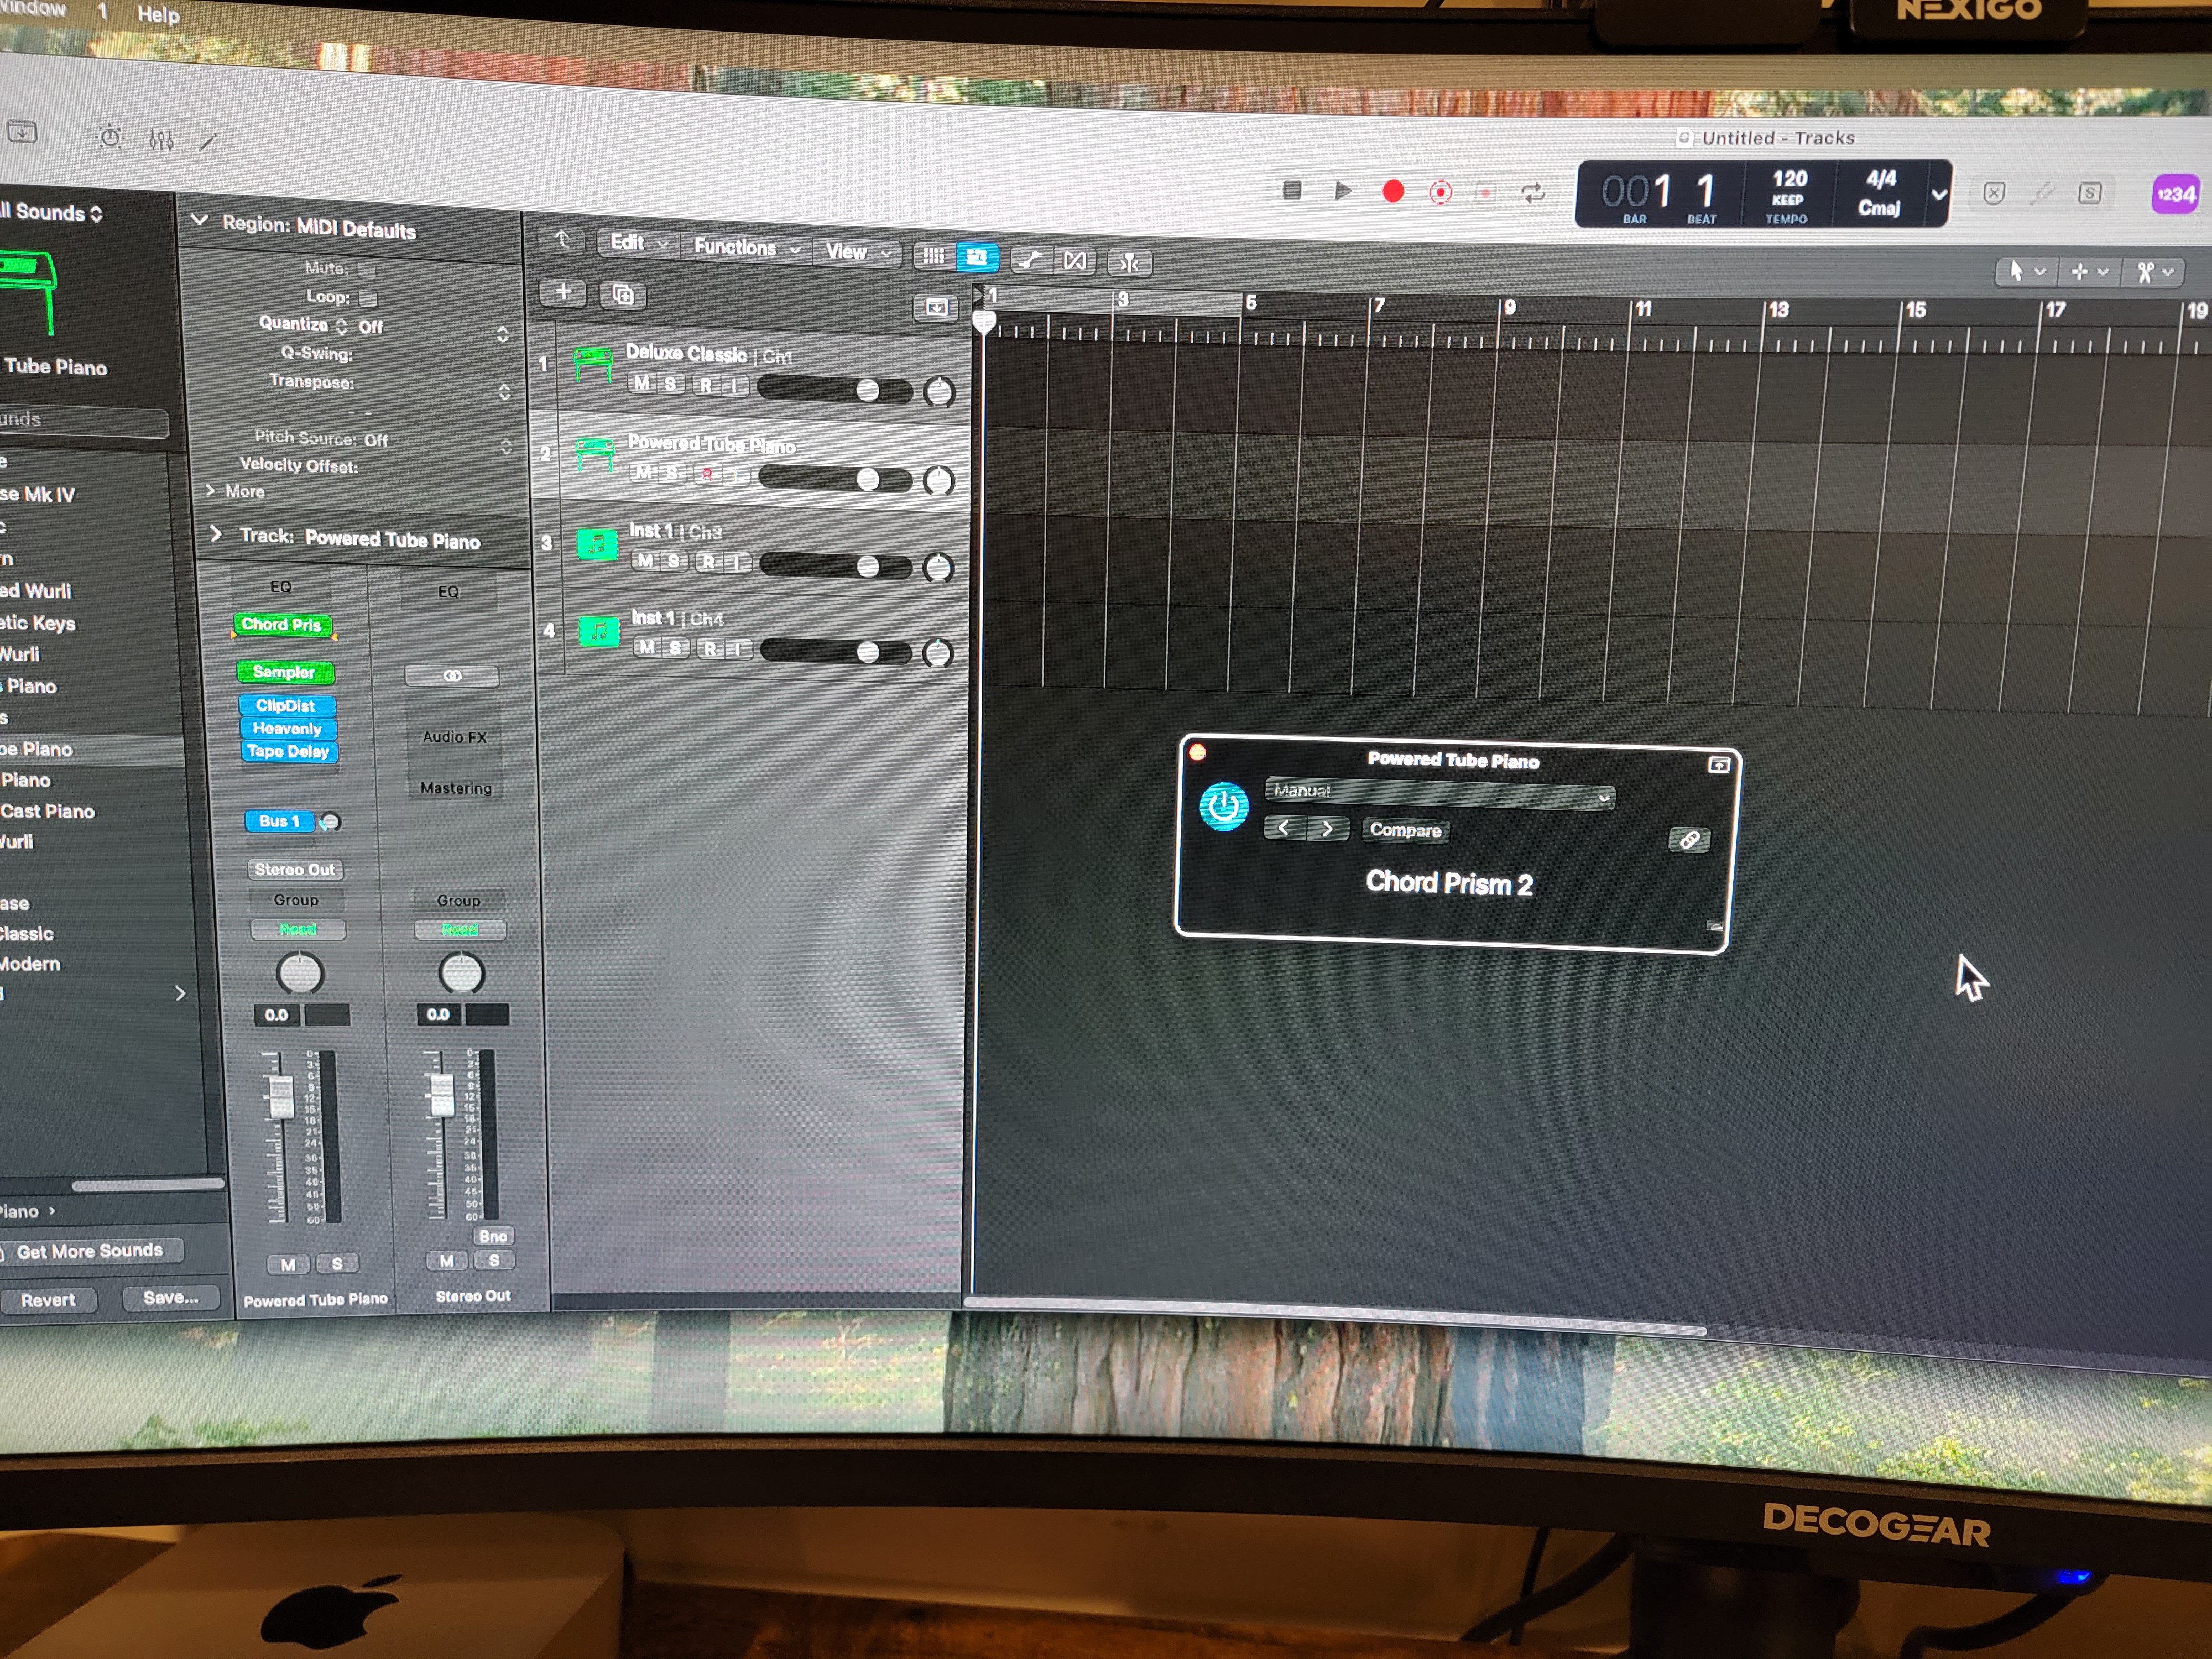Expand the Track: Powered Tube Piano section
Viewport: 2212px width, 1659px height.
point(215,535)
